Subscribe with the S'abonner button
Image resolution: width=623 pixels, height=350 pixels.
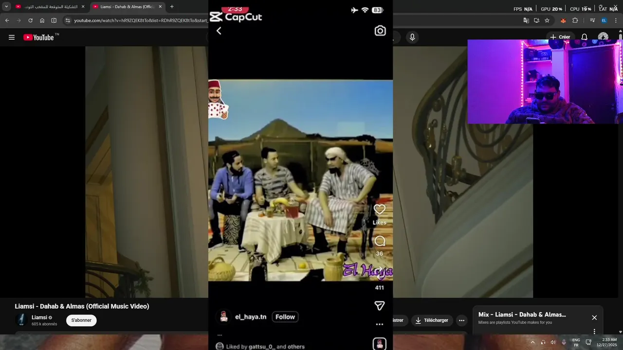81,320
